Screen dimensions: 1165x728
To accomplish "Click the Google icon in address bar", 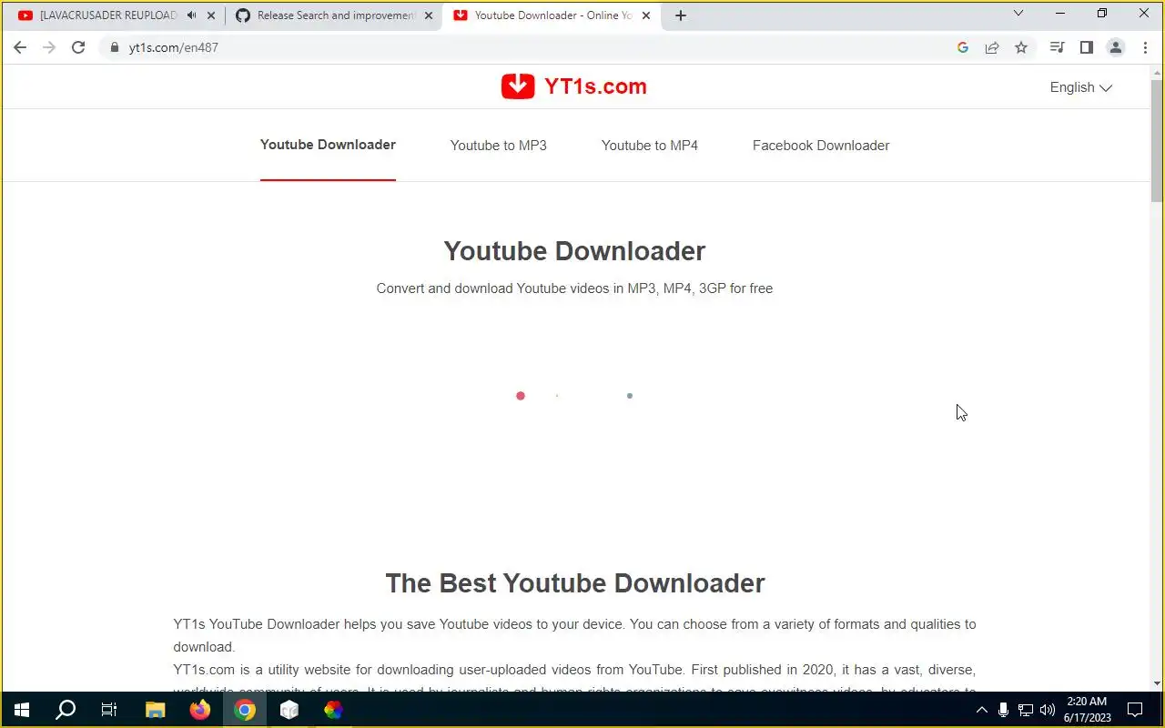I will click(x=963, y=47).
